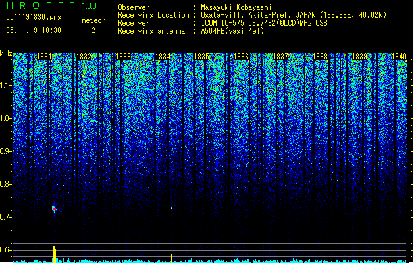
Task: Click the meteor count label
Action: pyautogui.click(x=93, y=20)
